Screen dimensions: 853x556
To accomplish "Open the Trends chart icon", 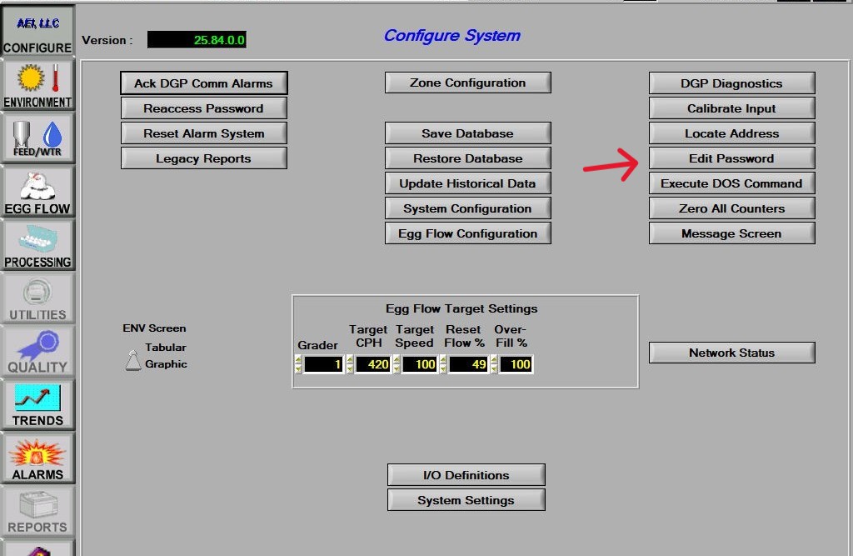I will coord(37,404).
